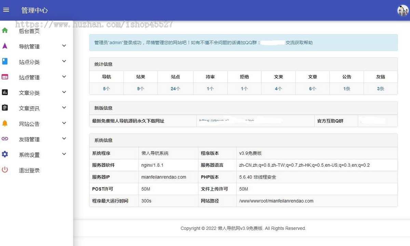
Task: Expand the 导航管理 chevron
Action: point(64,46)
